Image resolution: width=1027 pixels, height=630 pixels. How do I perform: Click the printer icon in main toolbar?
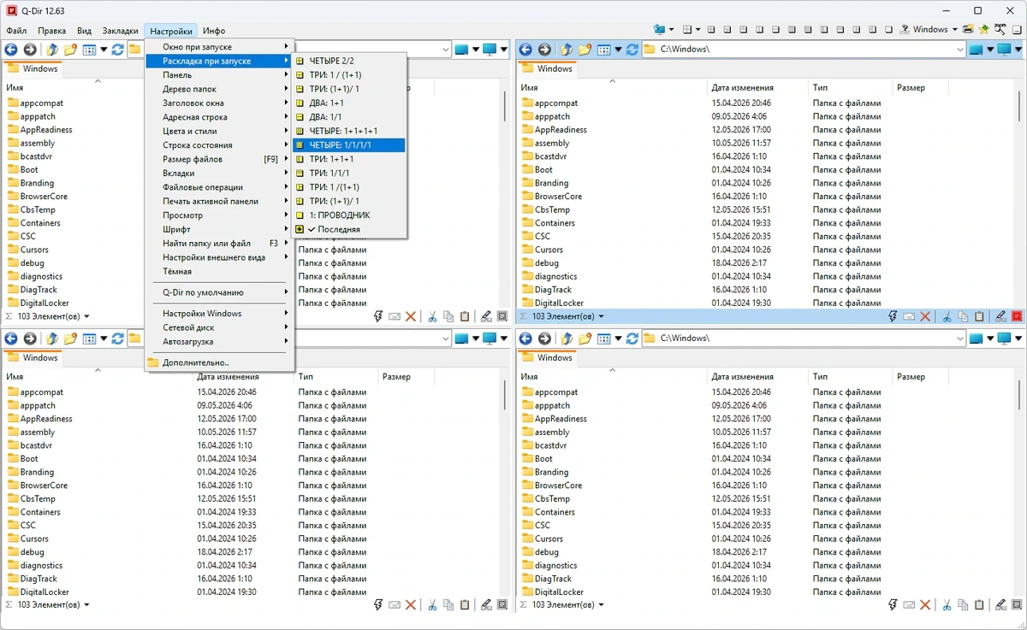(968, 29)
